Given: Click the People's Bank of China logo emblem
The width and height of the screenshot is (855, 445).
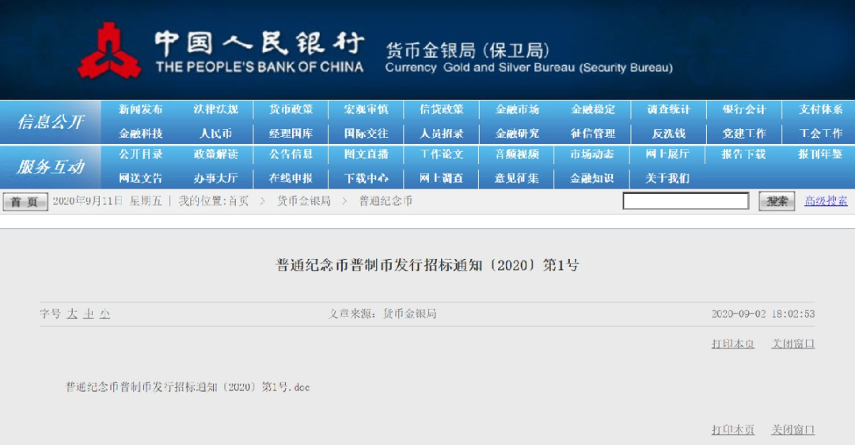Looking at the screenshot, I should (x=109, y=51).
